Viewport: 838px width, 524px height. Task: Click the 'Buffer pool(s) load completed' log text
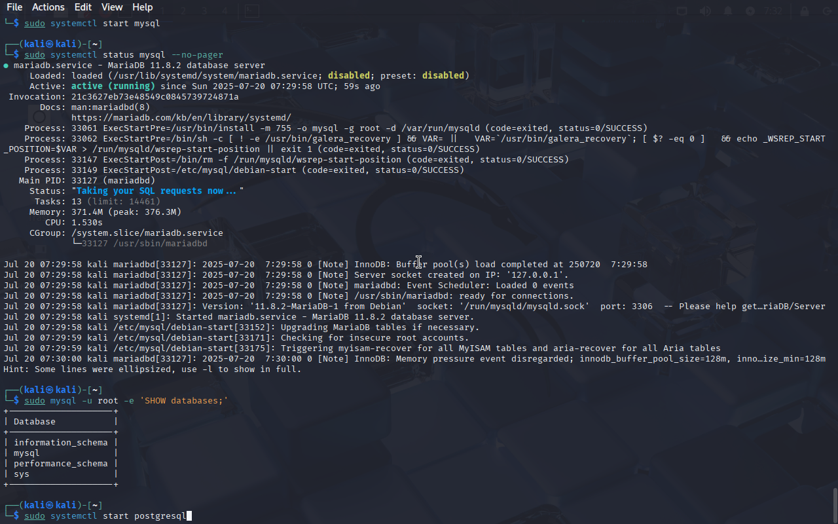tap(469, 265)
